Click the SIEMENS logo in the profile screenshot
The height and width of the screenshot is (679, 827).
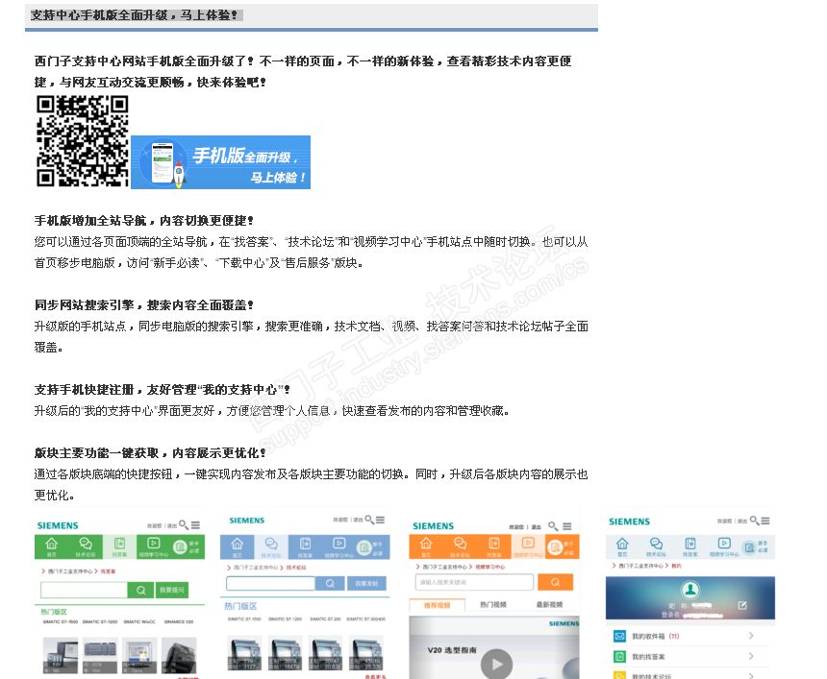point(629,521)
